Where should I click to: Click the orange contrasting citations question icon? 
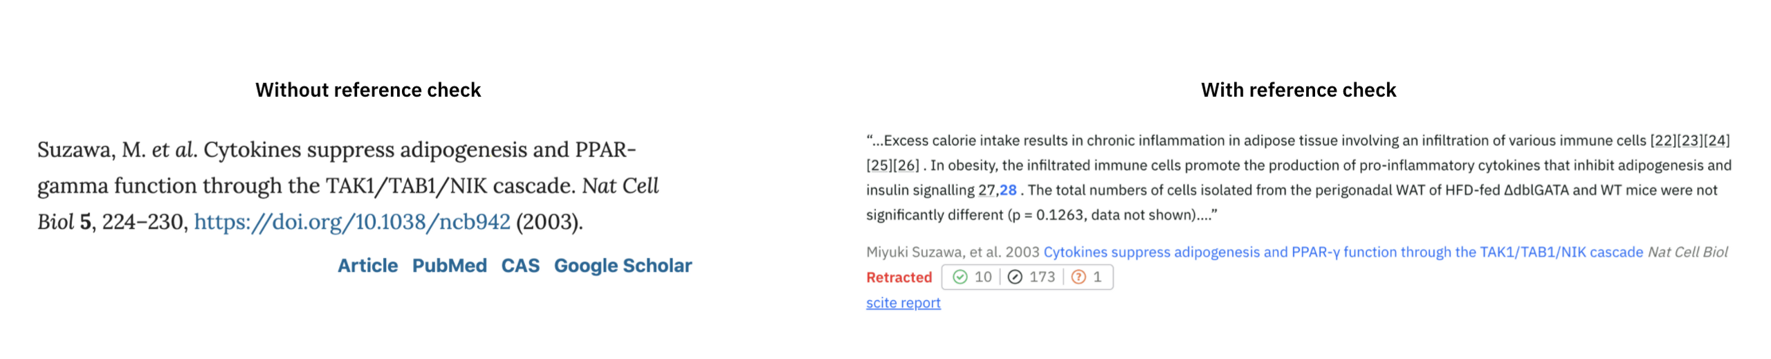(x=1078, y=277)
